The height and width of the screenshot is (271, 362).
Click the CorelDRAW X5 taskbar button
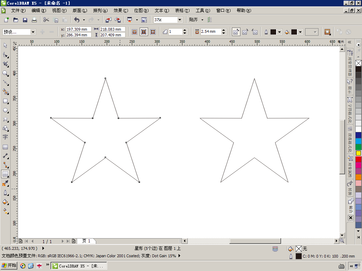click(x=78, y=266)
